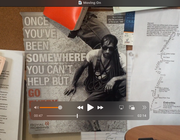Click the playhead on the timeline scrubber
Viewport: 180px width, 140px height.
click(77, 116)
